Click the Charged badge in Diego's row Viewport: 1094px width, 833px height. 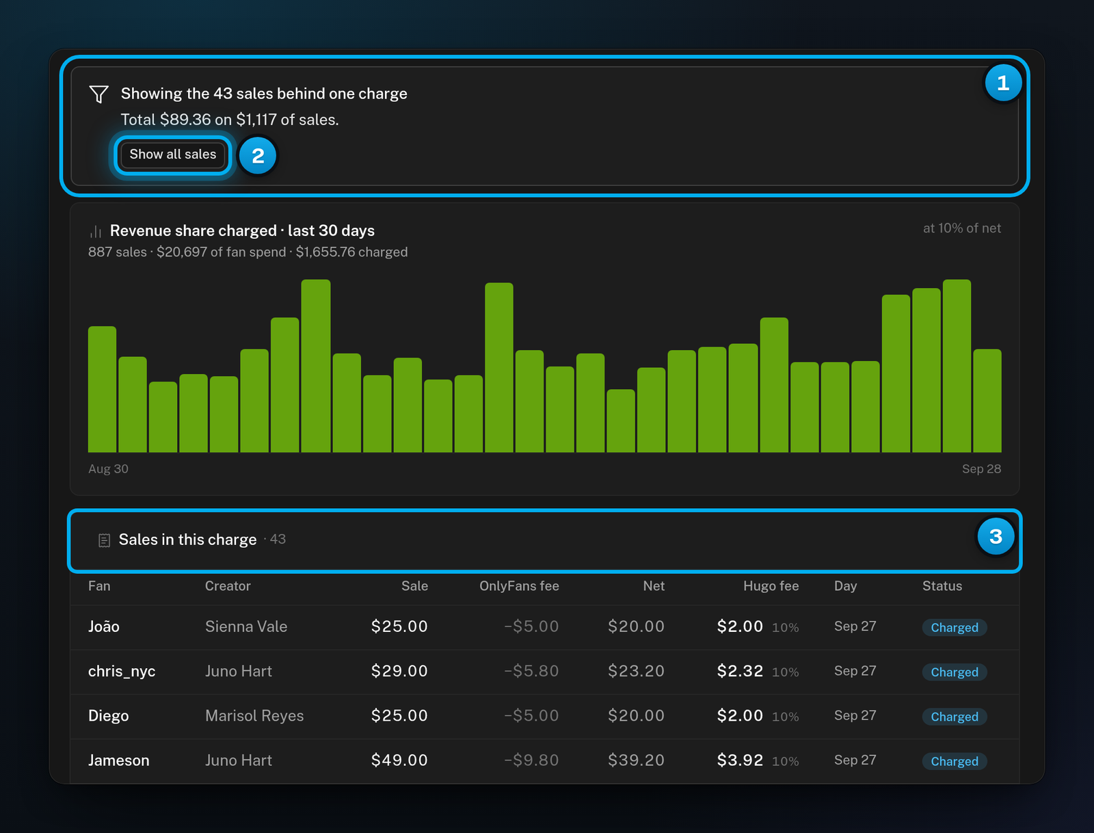(x=955, y=717)
